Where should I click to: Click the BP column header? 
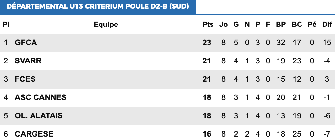tap(281, 25)
